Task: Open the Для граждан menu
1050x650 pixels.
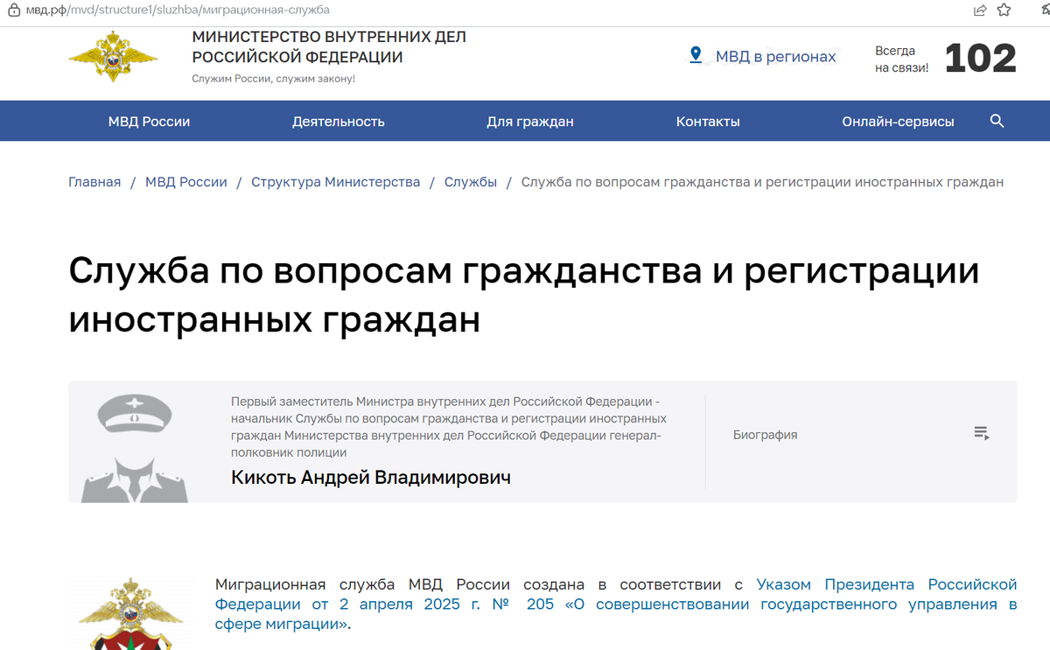Action: coord(529,121)
